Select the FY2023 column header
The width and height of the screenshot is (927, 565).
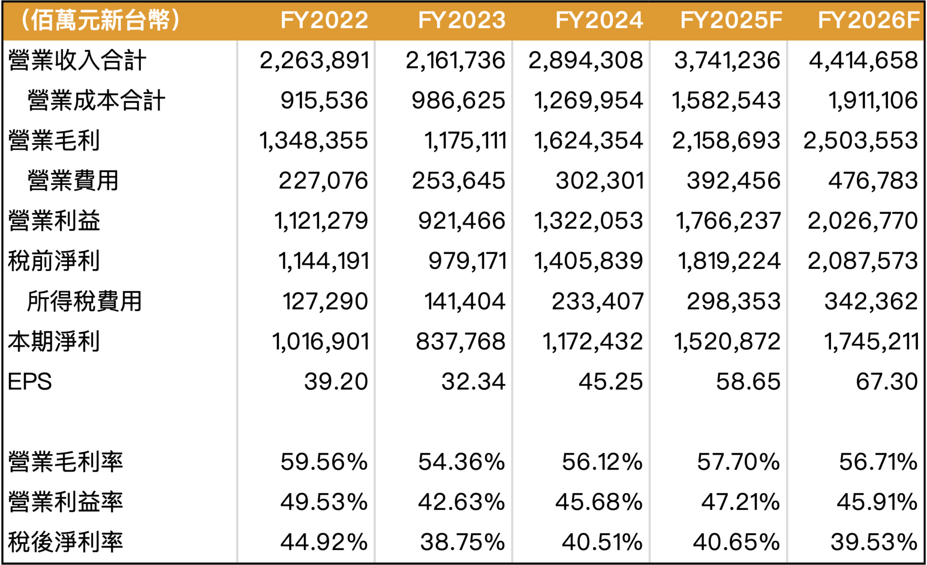462,20
